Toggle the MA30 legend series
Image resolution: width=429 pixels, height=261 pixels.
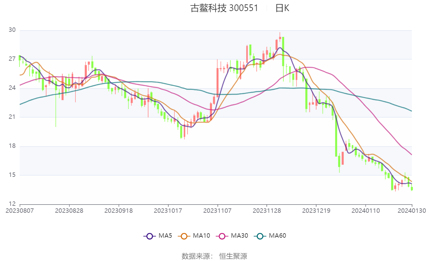click(x=232, y=236)
